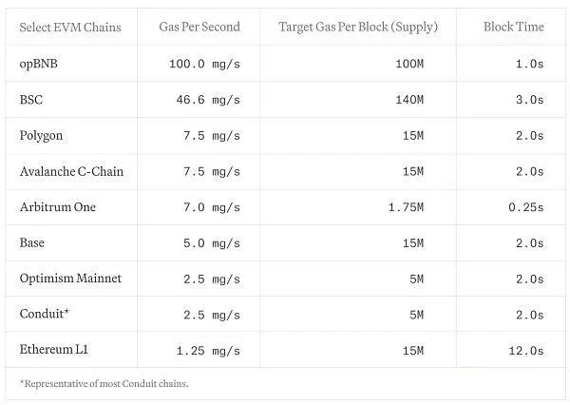Click the Avalanche C-Chain cell
Screen dimensions: 570x405
[x=71, y=171]
